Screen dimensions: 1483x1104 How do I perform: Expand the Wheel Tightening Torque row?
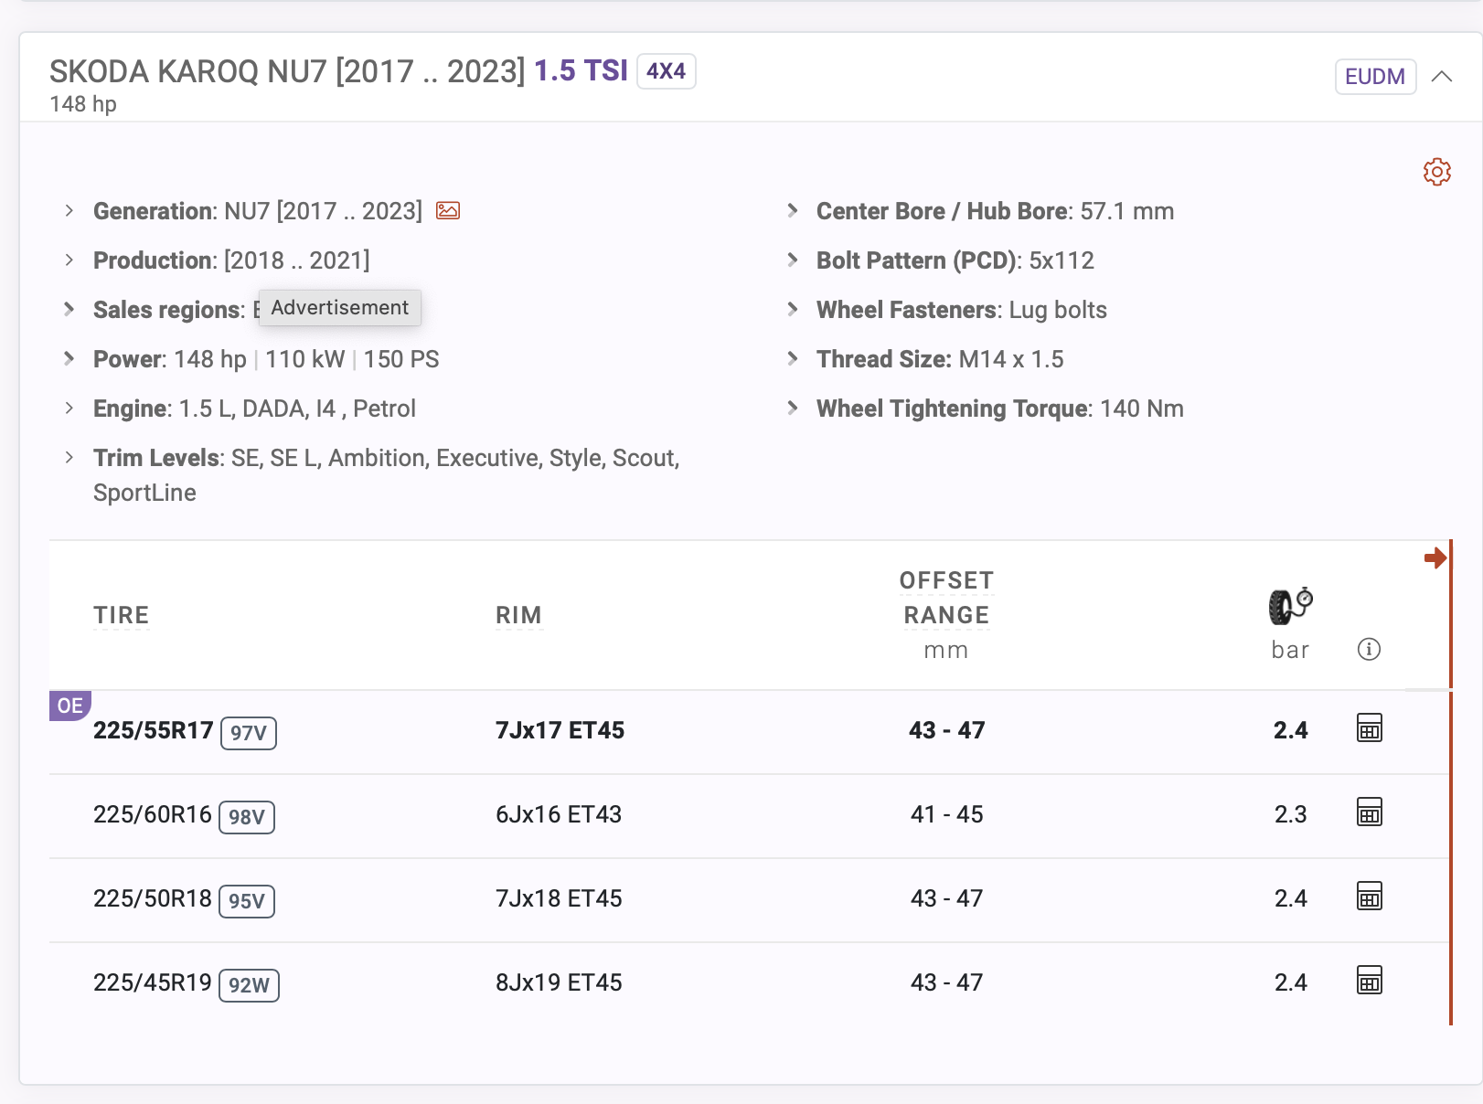[793, 409]
